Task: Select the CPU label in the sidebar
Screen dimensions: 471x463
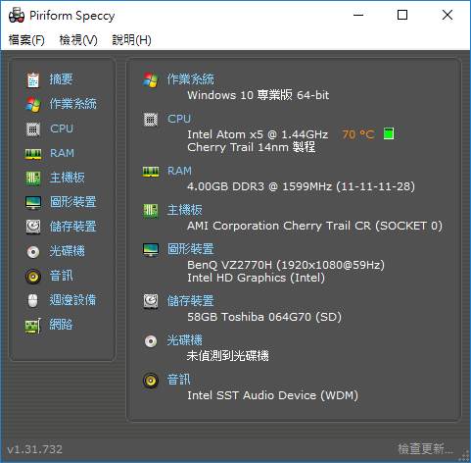Action: pyautogui.click(x=62, y=129)
